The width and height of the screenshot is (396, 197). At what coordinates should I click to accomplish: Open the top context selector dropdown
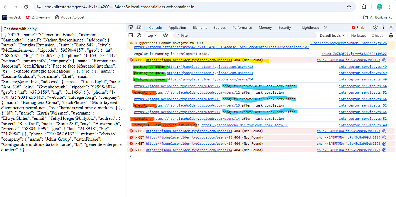point(152,35)
